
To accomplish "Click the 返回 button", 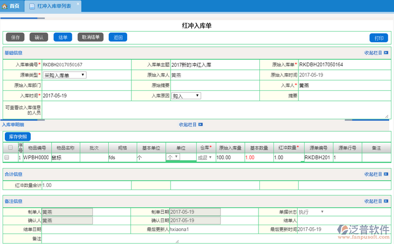I will pyautogui.click(x=118, y=37).
